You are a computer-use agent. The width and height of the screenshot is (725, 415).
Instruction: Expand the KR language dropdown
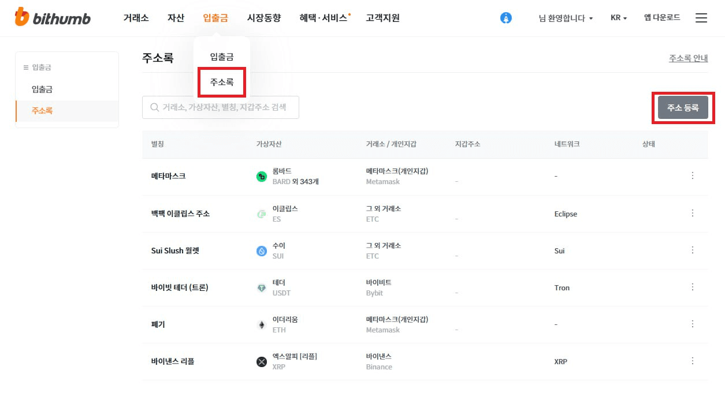[618, 18]
